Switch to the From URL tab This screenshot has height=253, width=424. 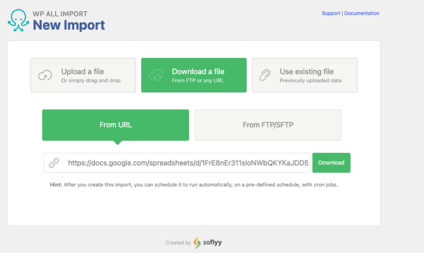(116, 125)
